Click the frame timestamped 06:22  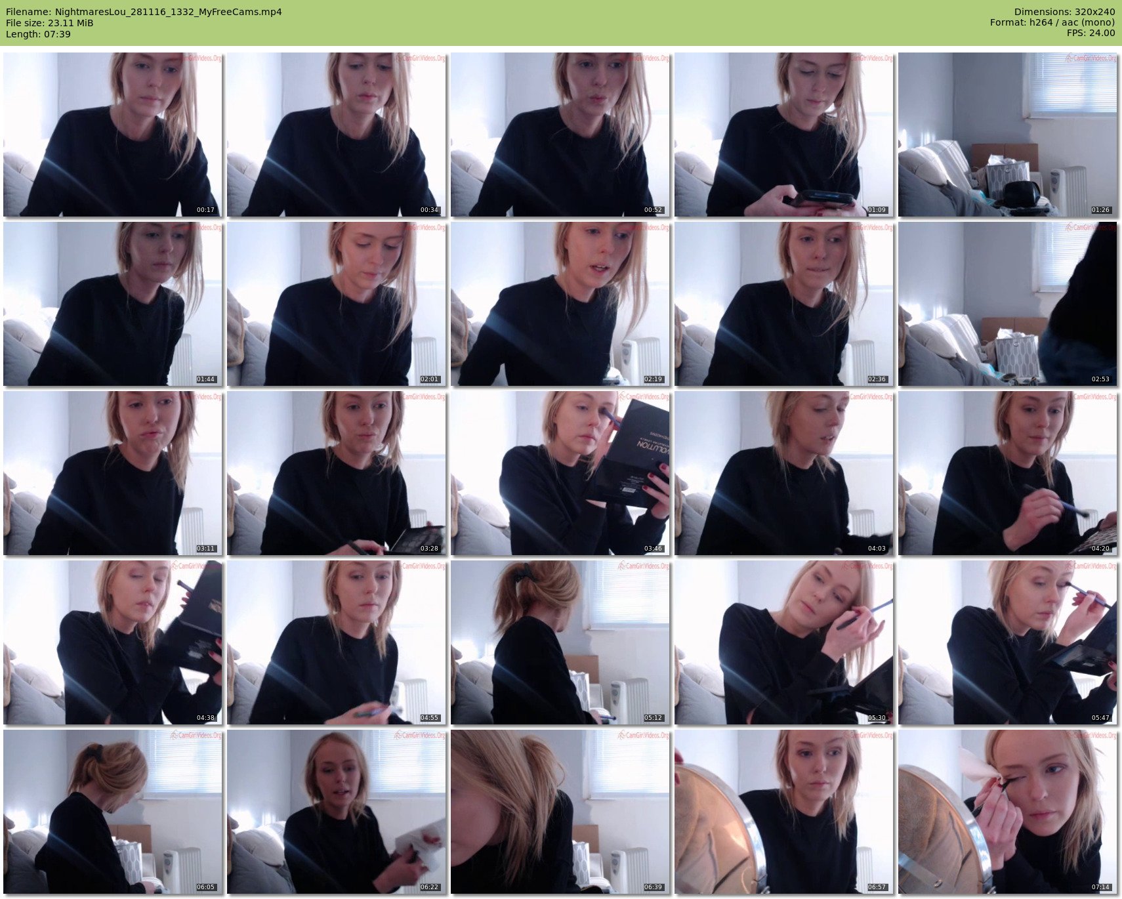[336, 812]
